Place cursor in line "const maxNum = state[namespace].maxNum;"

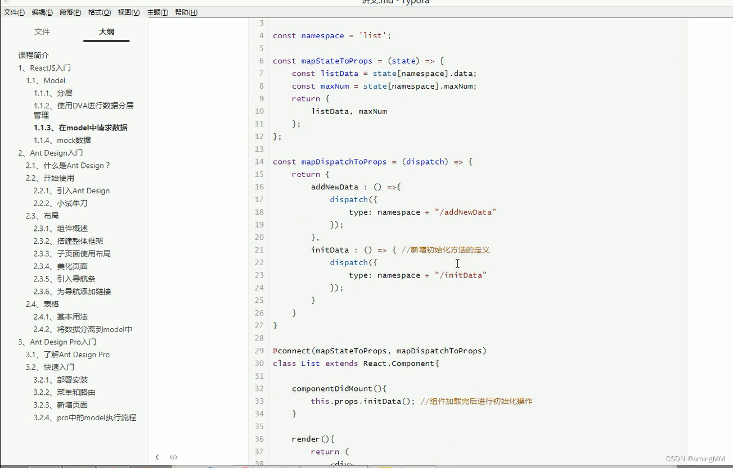[384, 86]
